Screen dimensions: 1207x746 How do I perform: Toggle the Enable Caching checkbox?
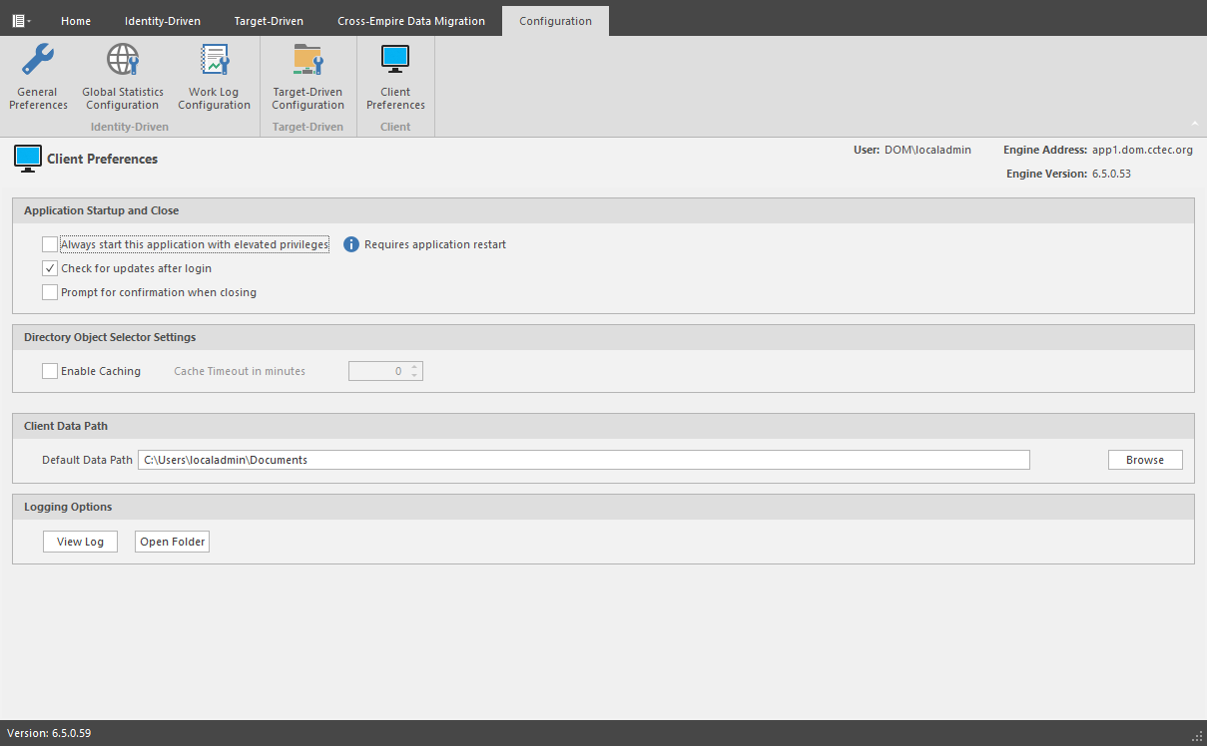pos(50,371)
